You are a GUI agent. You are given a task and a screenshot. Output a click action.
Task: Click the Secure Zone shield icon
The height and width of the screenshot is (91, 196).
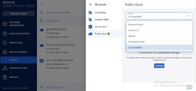tap(90, 27)
